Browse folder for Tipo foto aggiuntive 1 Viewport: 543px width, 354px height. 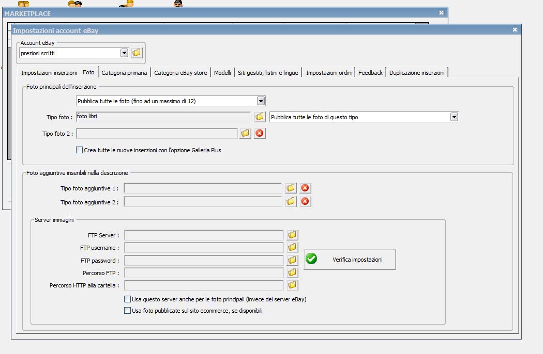(291, 188)
